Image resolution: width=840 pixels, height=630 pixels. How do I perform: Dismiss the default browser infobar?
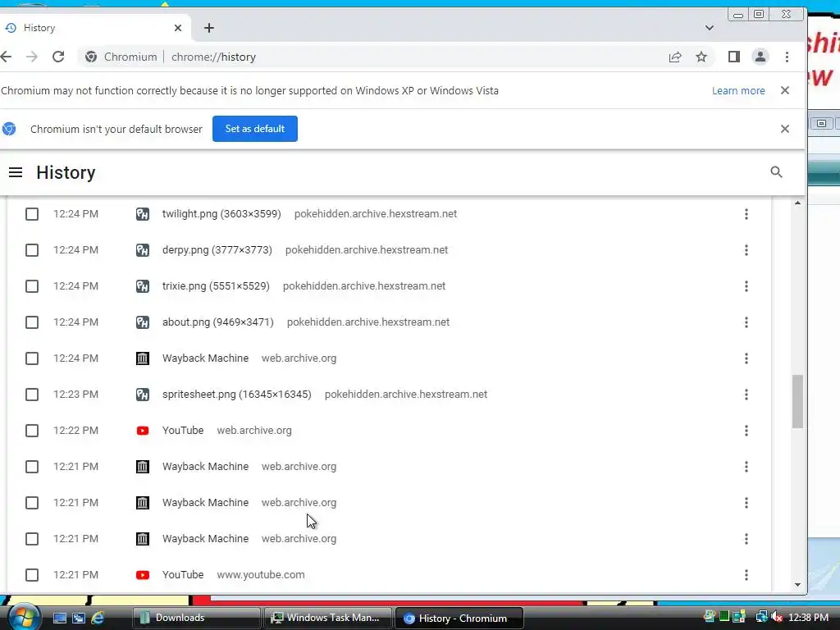click(785, 129)
